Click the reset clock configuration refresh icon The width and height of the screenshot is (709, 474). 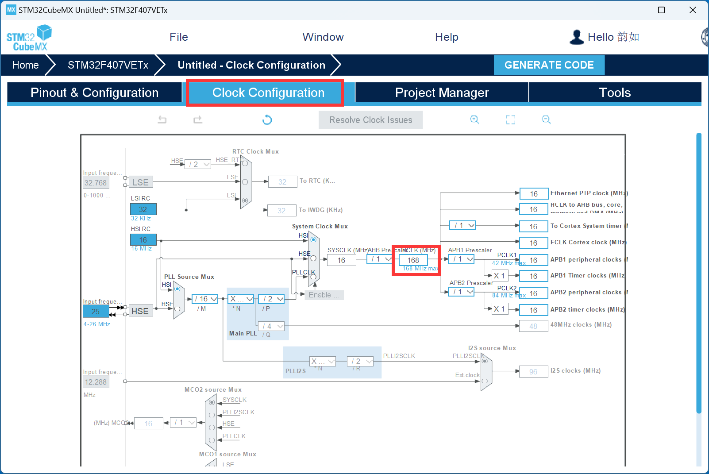tap(267, 120)
